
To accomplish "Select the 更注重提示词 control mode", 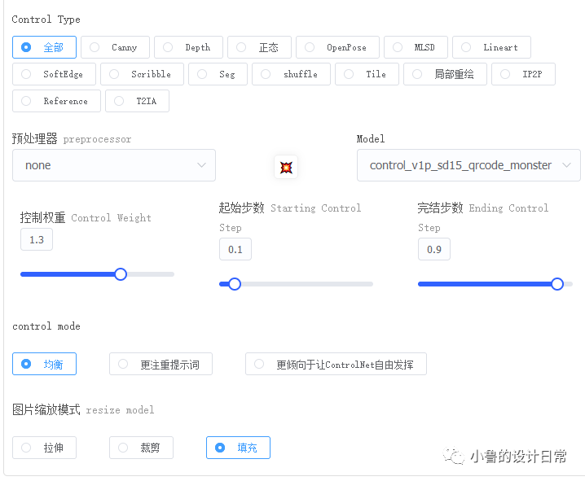I will [161, 364].
